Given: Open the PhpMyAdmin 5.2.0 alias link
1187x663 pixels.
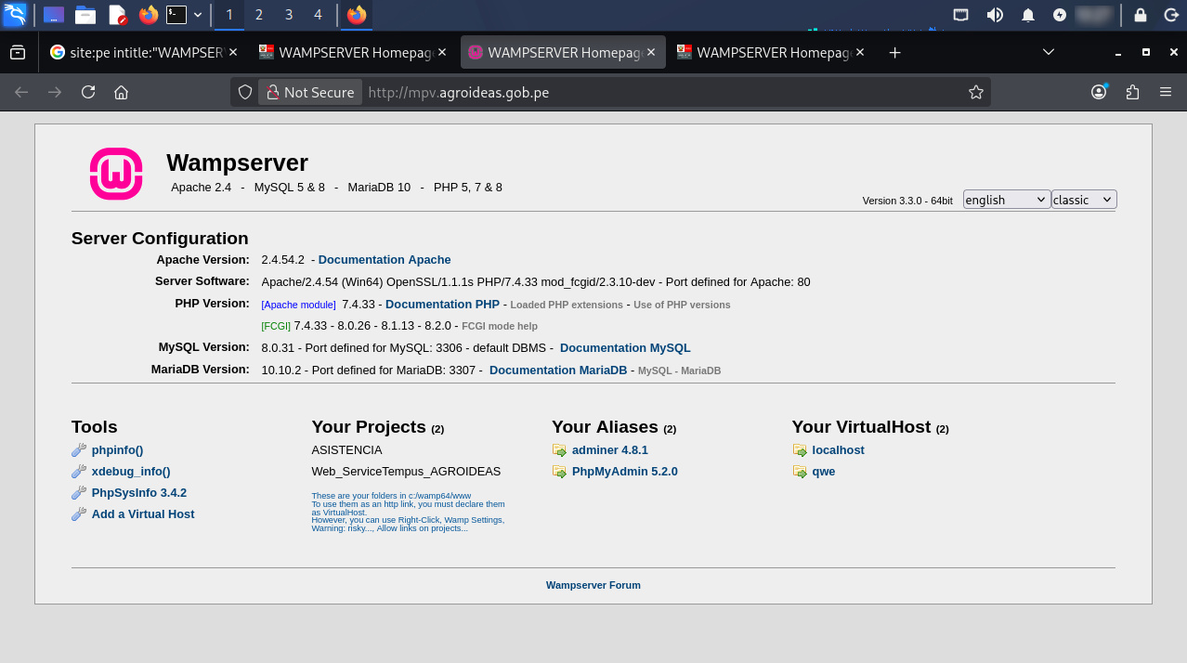Looking at the screenshot, I should 624,472.
